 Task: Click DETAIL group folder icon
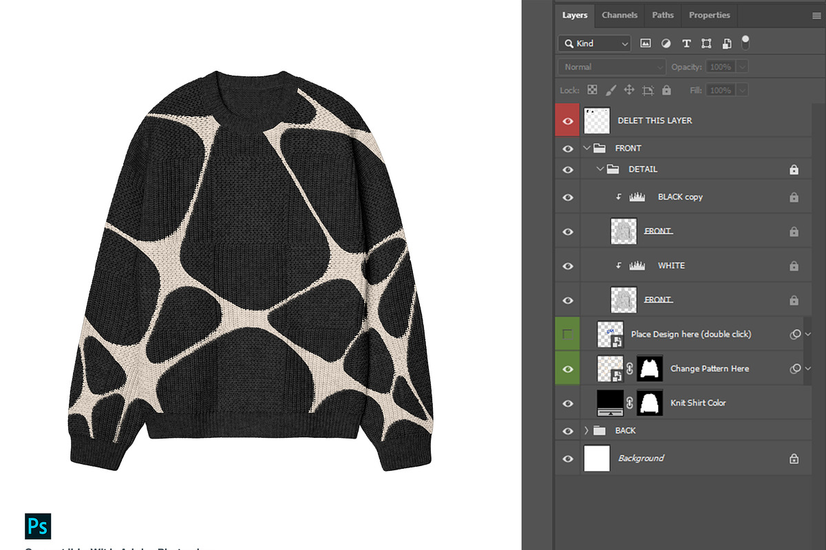point(613,169)
